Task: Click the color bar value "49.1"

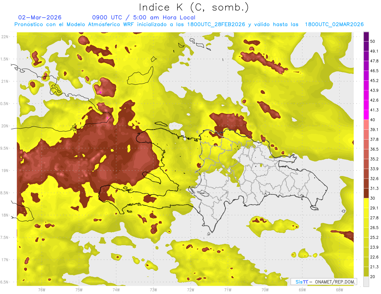Action: 374,51
